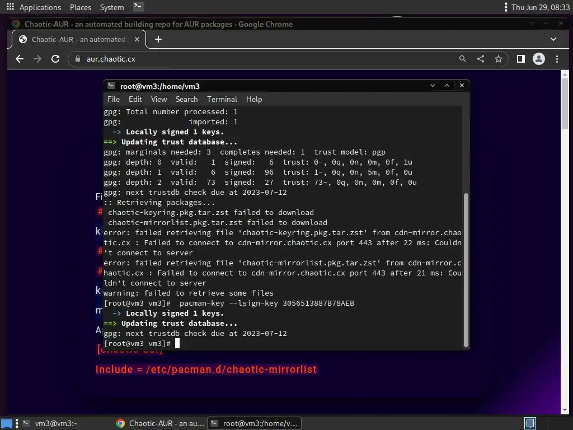Minimize the root@vm3 terminal window
Image resolution: width=573 pixels, height=430 pixels.
click(433, 86)
